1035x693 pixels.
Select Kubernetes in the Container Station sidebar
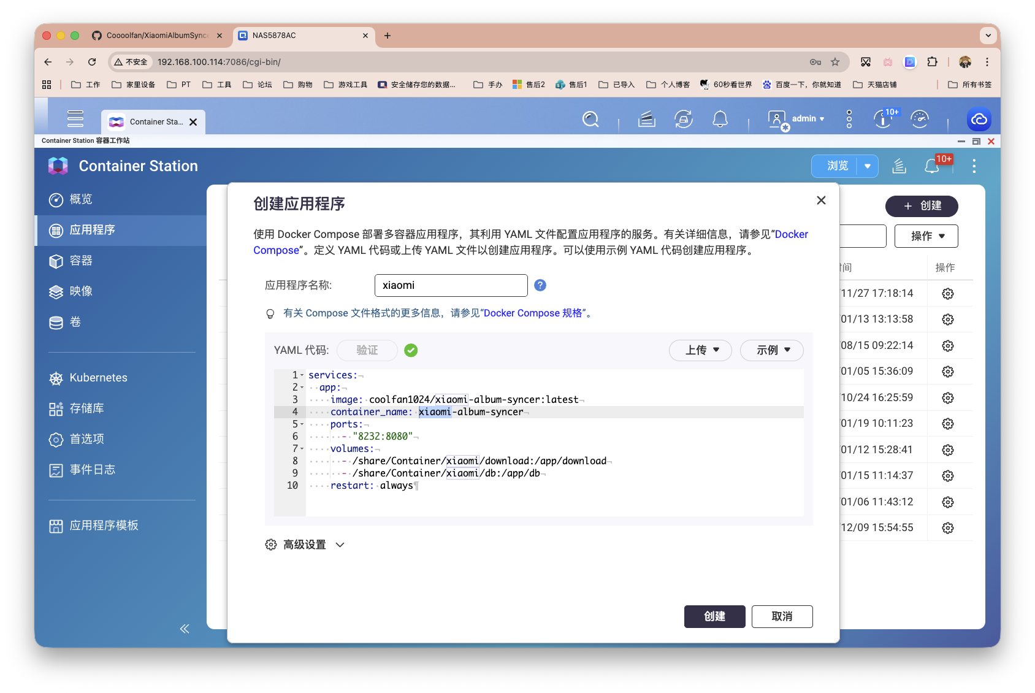[x=97, y=377]
